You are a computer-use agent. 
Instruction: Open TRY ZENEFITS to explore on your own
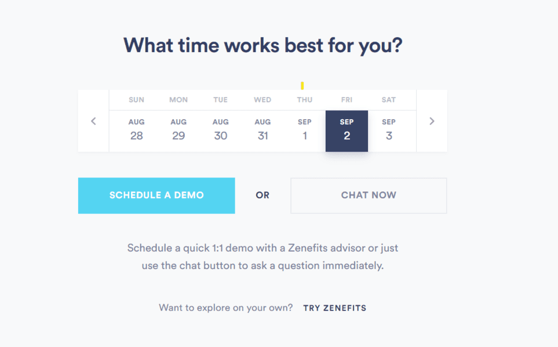click(x=334, y=308)
